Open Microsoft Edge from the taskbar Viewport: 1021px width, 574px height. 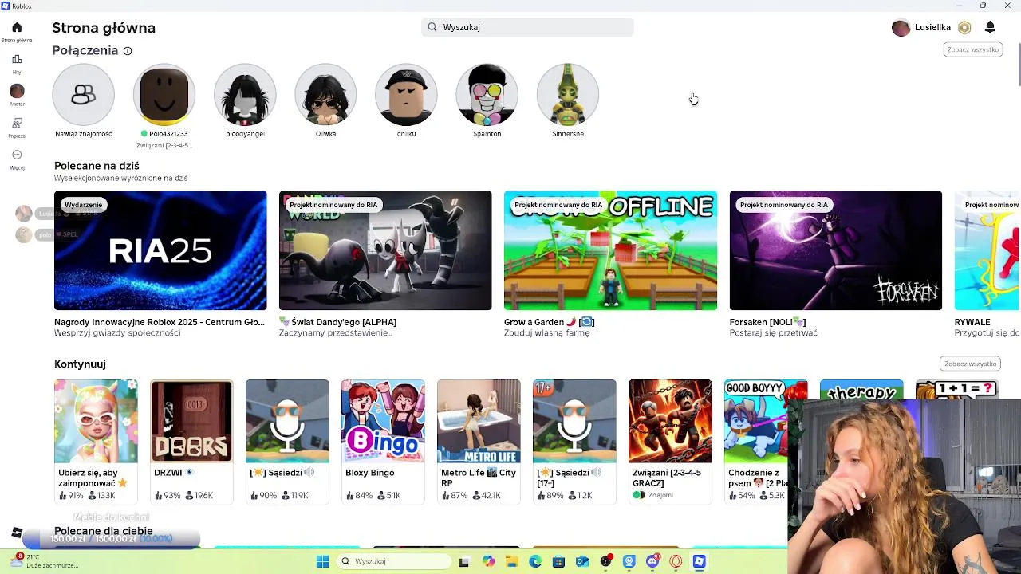point(535,562)
